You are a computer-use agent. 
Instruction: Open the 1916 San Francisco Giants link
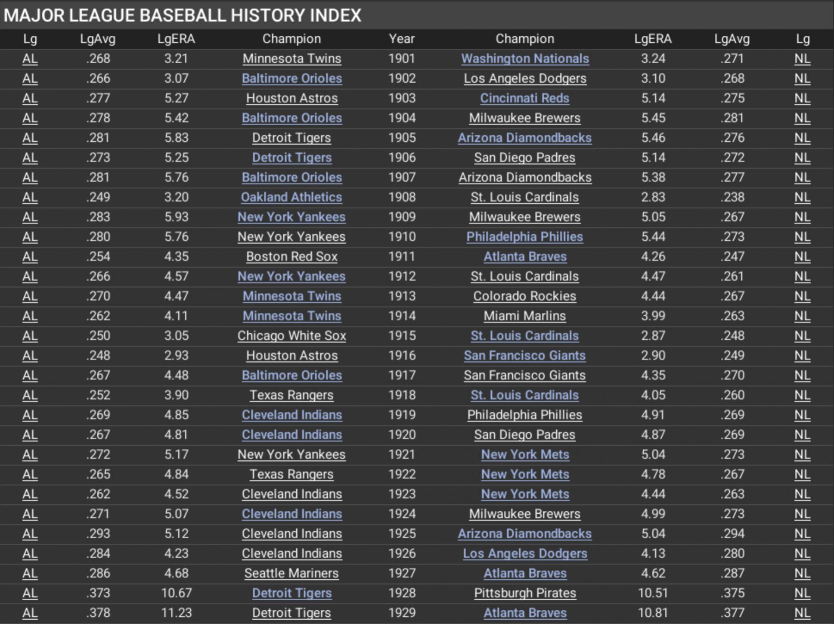(x=524, y=356)
